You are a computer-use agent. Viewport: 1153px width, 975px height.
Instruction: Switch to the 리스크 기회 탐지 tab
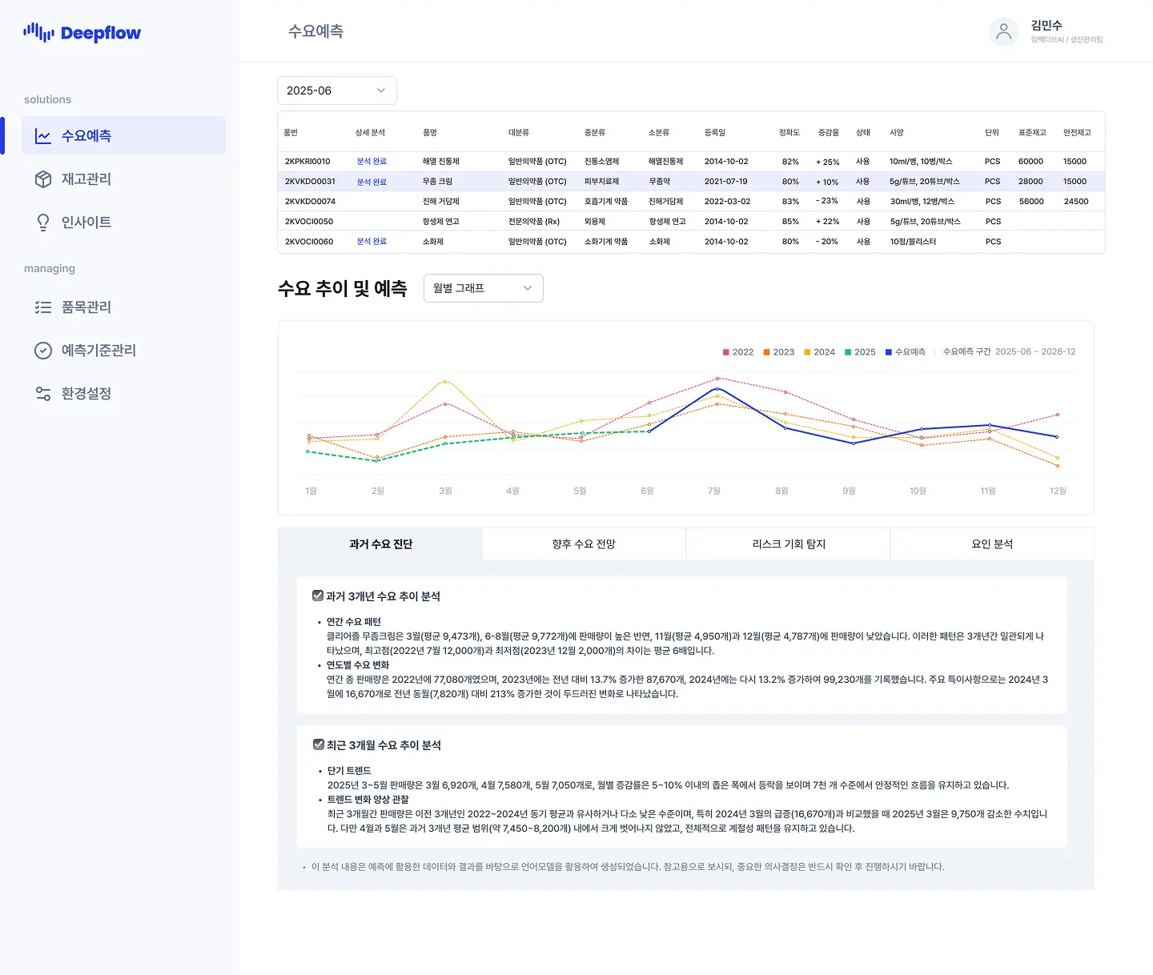[x=789, y=544]
